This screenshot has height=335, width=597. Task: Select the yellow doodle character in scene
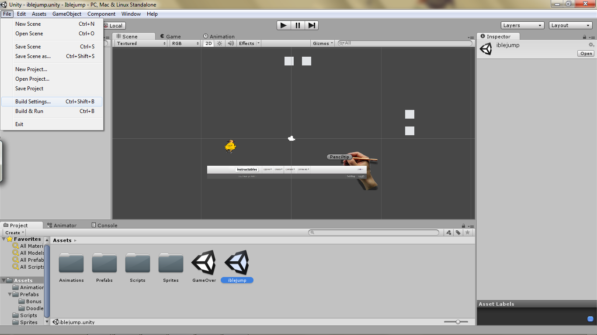pyautogui.click(x=230, y=146)
